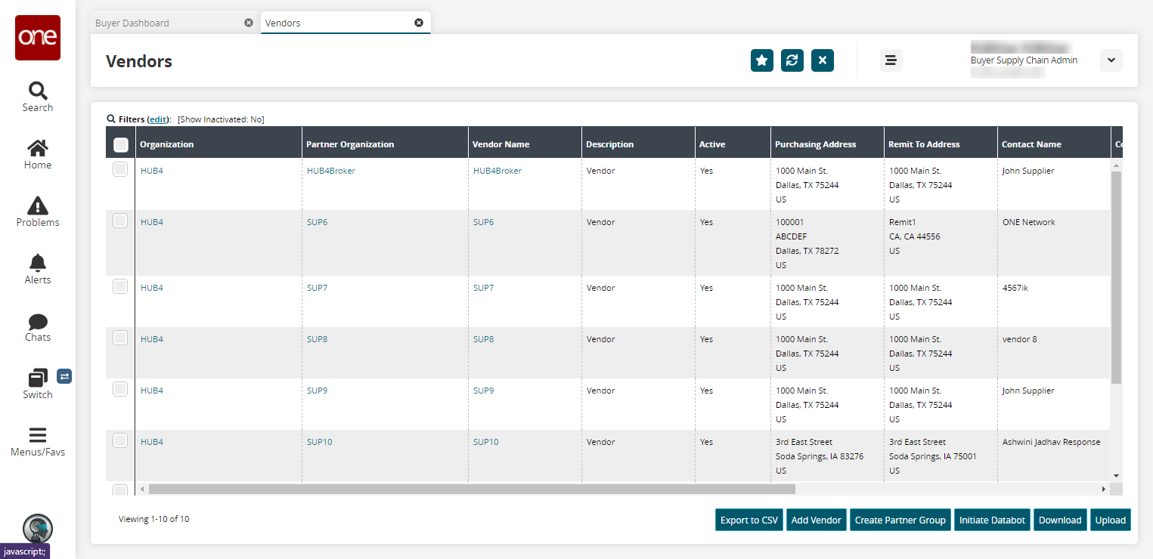Check the HUB4Broker row checkbox
This screenshot has width=1153, height=559.
120,170
